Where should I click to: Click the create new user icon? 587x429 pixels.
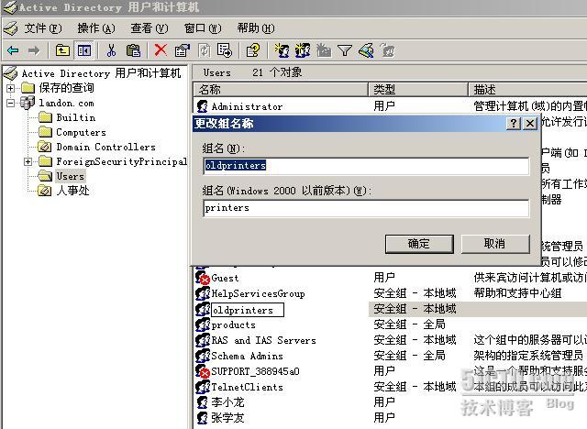tap(282, 50)
